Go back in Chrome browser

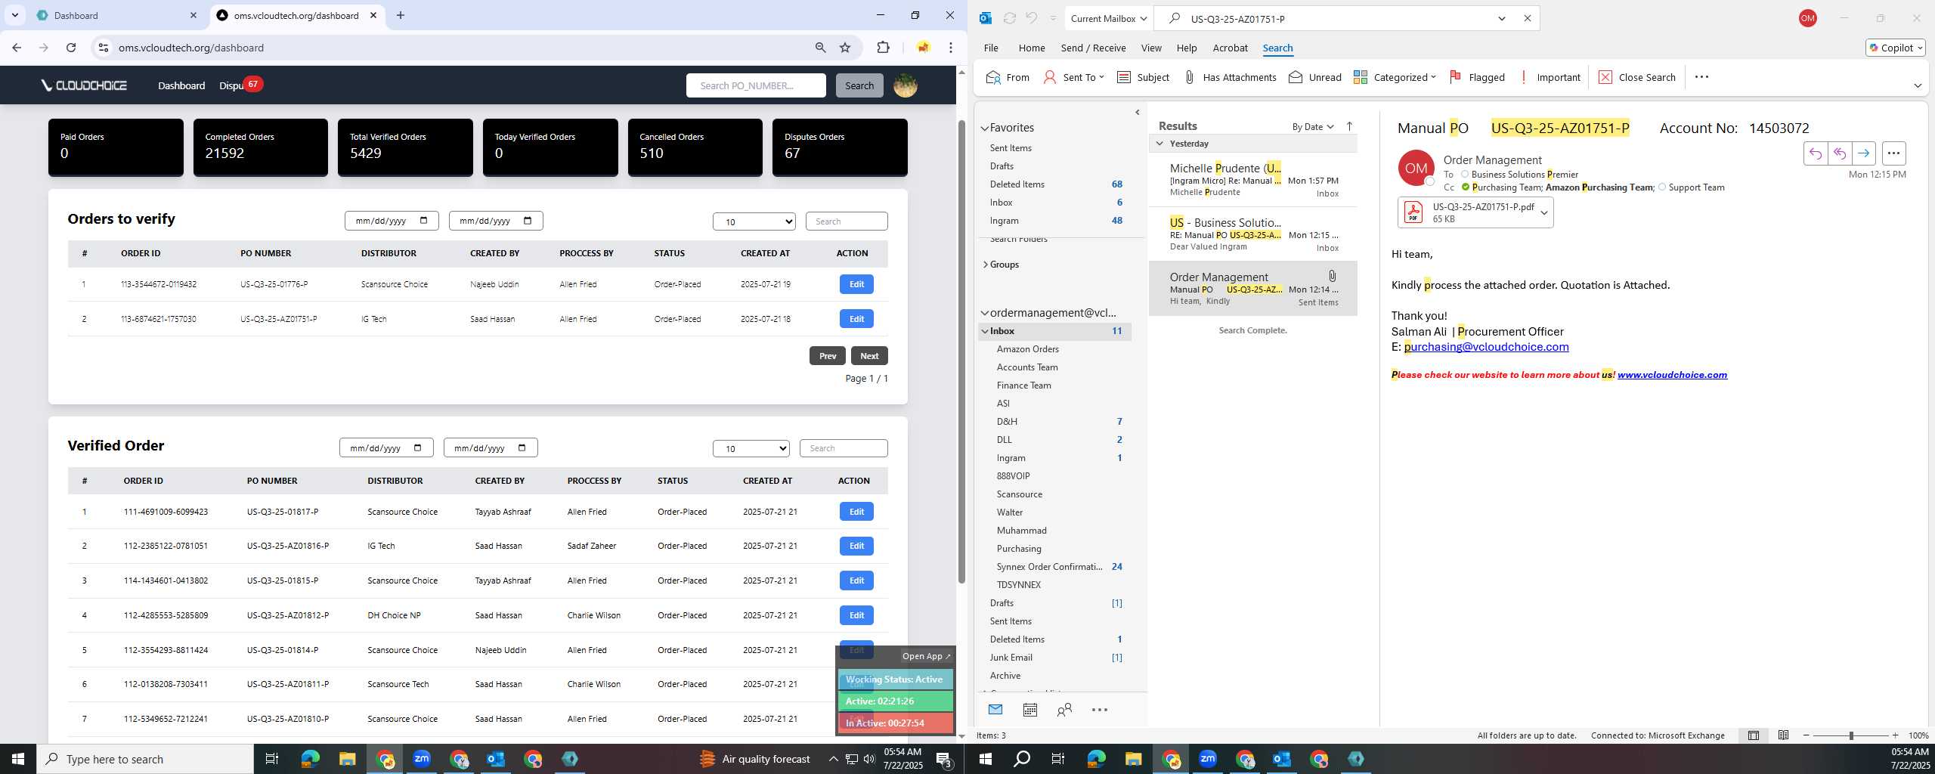tap(17, 48)
